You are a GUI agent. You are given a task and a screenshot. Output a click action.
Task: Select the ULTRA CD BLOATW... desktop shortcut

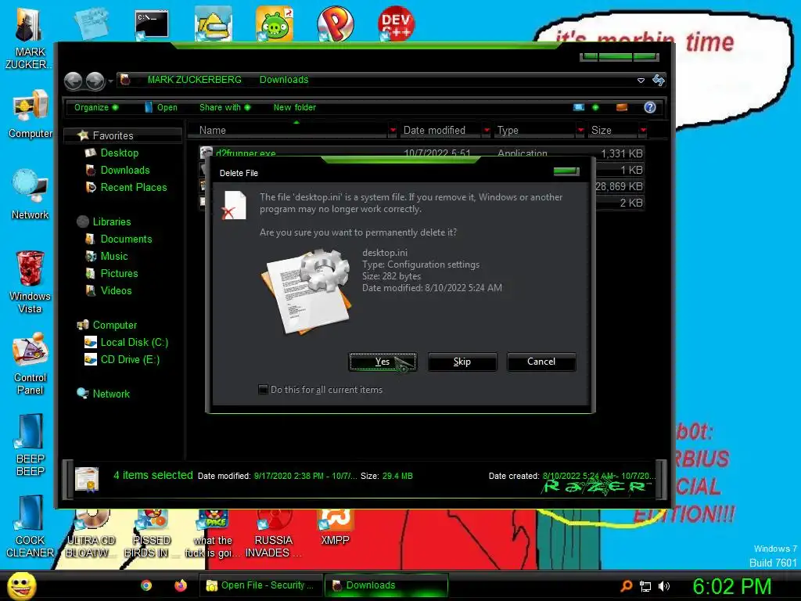pyautogui.click(x=91, y=534)
